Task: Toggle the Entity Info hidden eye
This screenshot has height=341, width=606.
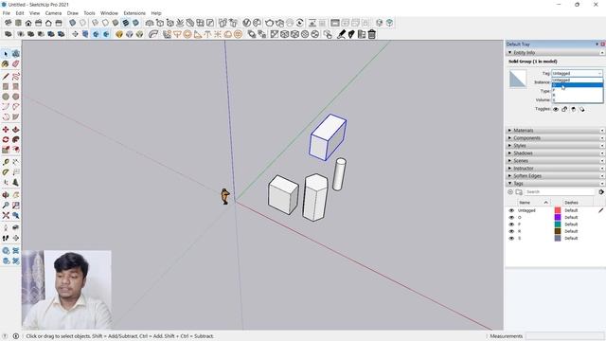Action: click(556, 110)
